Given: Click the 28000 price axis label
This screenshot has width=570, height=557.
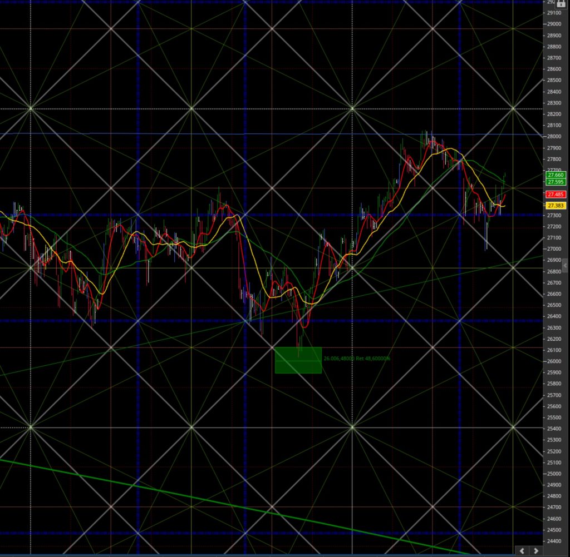Looking at the screenshot, I should [x=554, y=137].
